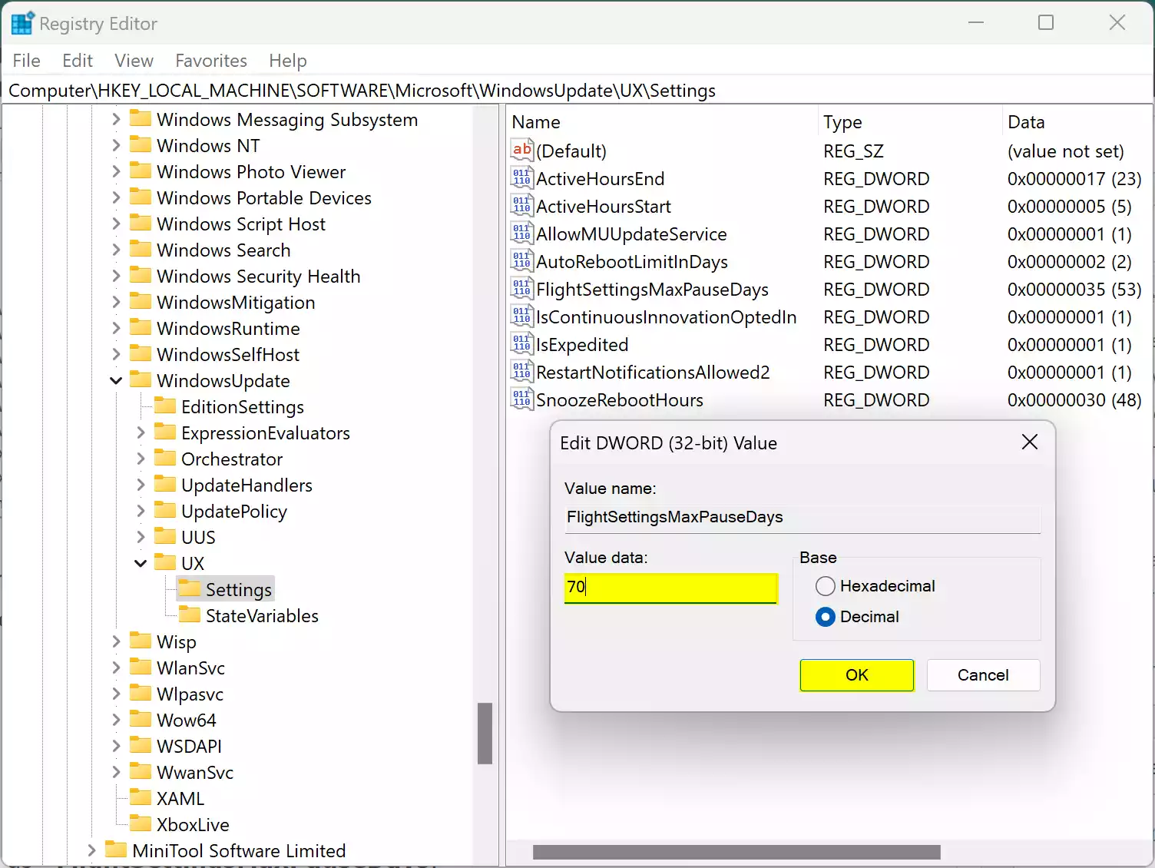Expand the UpdateHandlers node
Screen dimensions: 1155x868
pyautogui.click(x=141, y=485)
